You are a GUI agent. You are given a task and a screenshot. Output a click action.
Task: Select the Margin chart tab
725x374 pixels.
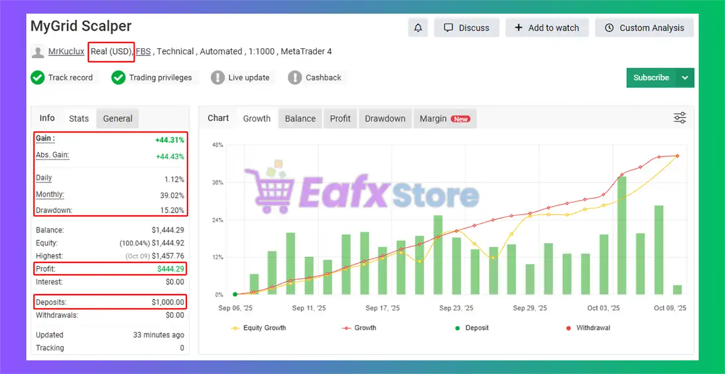[x=444, y=118]
